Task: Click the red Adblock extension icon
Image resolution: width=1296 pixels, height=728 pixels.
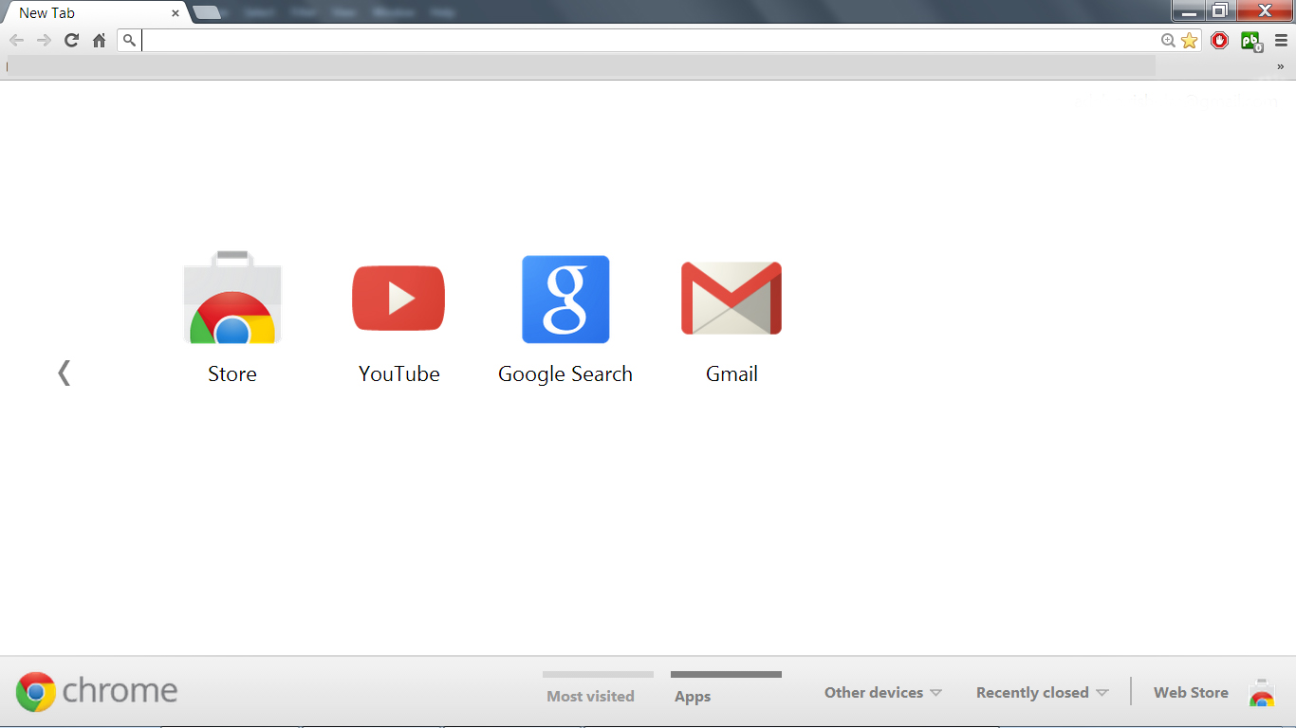Action: coord(1219,40)
